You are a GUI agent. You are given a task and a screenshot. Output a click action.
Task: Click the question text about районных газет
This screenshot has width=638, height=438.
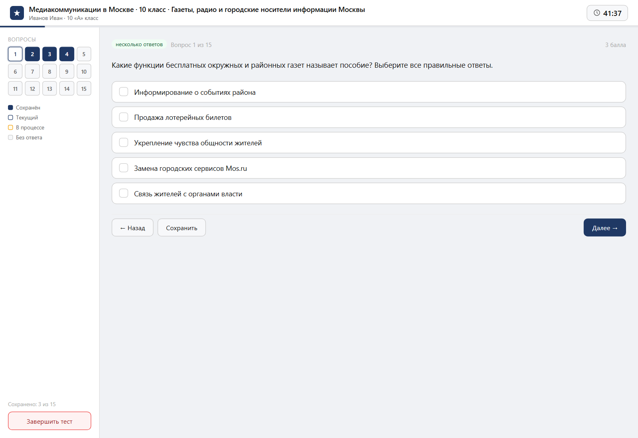click(x=302, y=65)
